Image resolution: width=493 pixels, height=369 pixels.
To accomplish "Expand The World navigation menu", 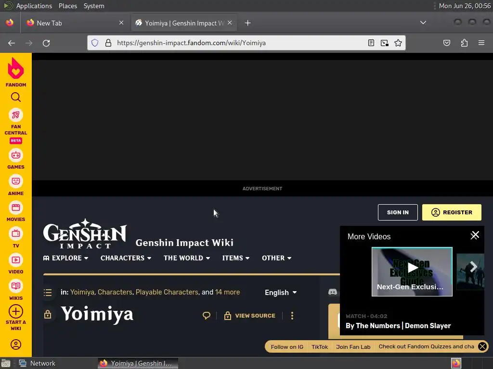I will (187, 258).
